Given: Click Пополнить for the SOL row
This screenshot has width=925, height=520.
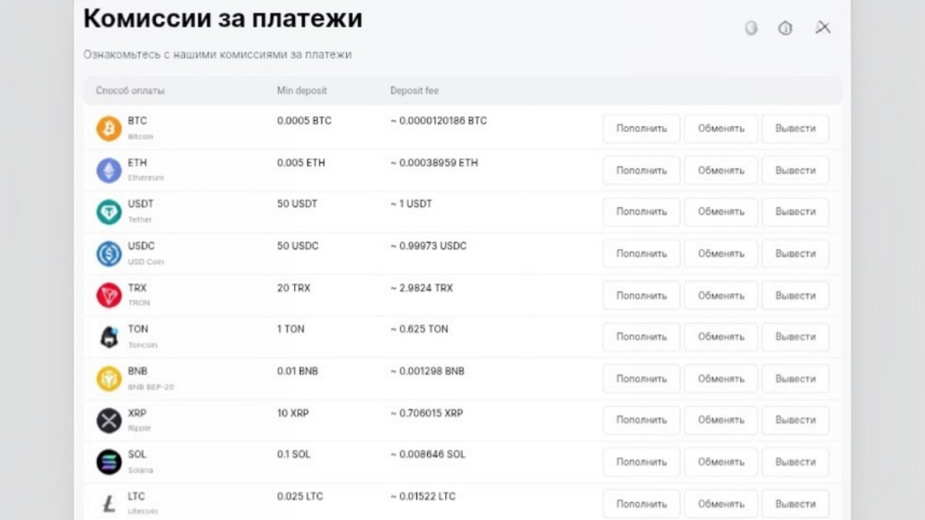Looking at the screenshot, I should click(x=642, y=461).
